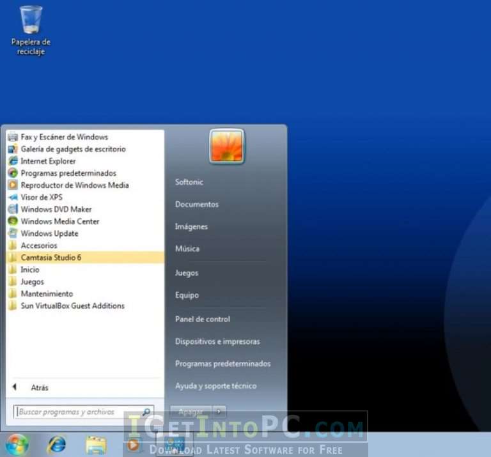491x457 pixels.
Task: Expand the Accesorios folder label
Action: click(x=39, y=245)
